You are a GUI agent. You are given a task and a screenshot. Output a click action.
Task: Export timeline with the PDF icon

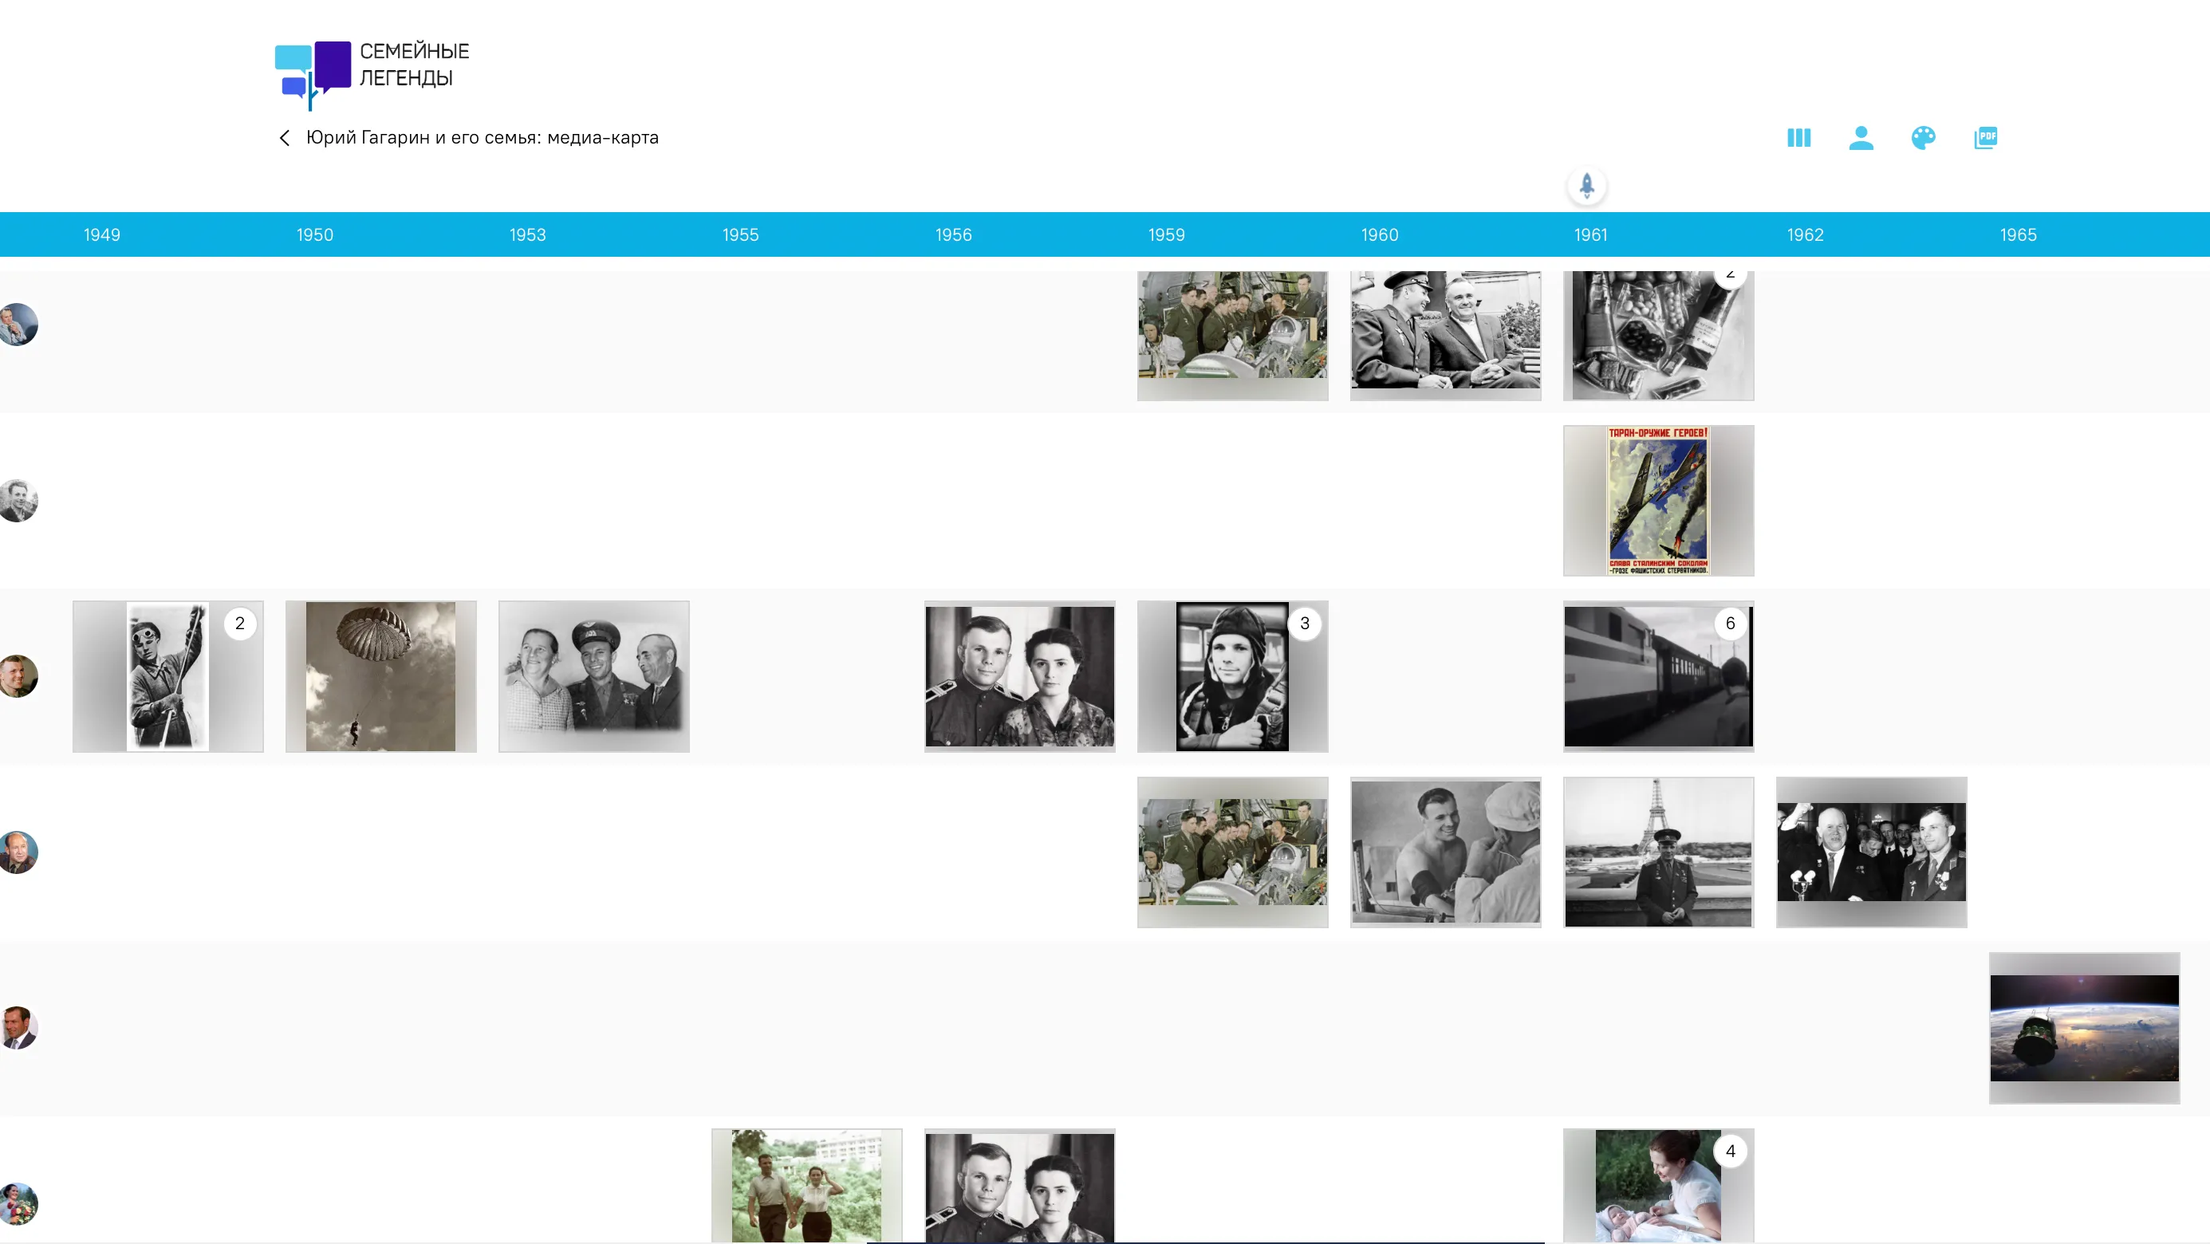pyautogui.click(x=1985, y=137)
